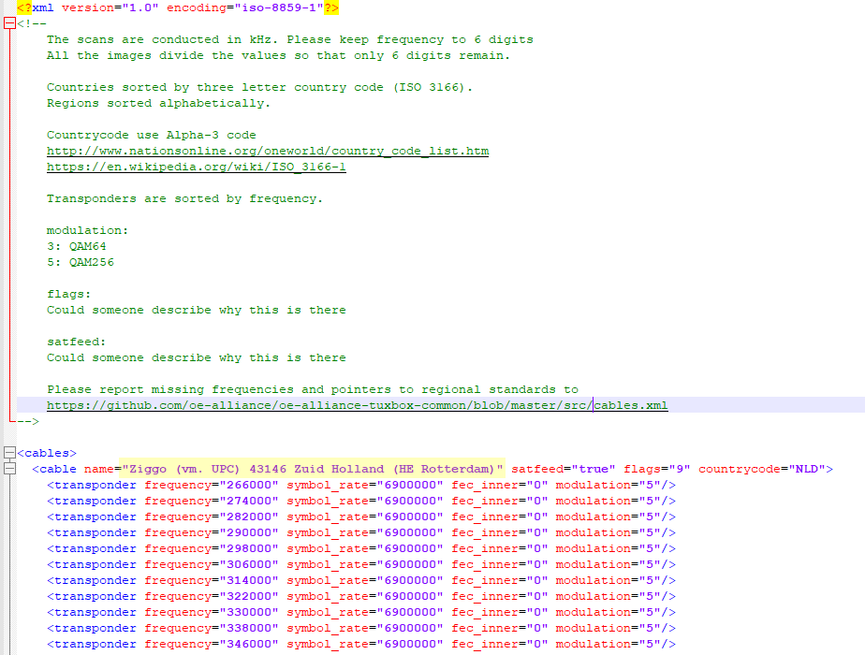
Task: Click the line 'Transponders are sorted by frequency.'
Action: pyautogui.click(x=184, y=198)
